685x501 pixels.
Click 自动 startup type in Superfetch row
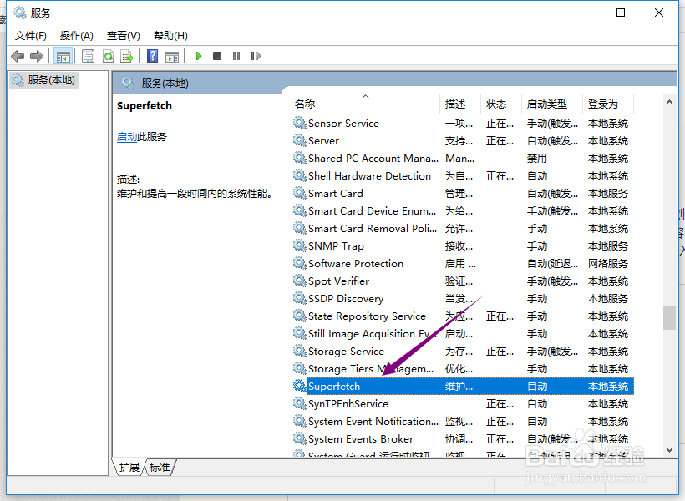(x=537, y=386)
